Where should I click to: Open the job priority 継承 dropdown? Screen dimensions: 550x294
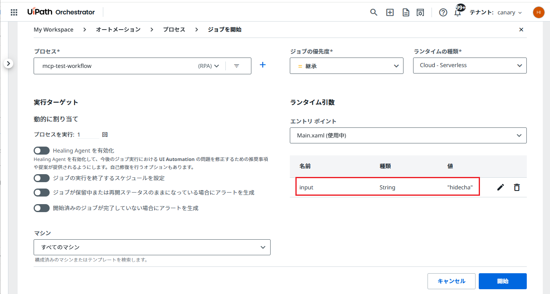pyautogui.click(x=347, y=66)
